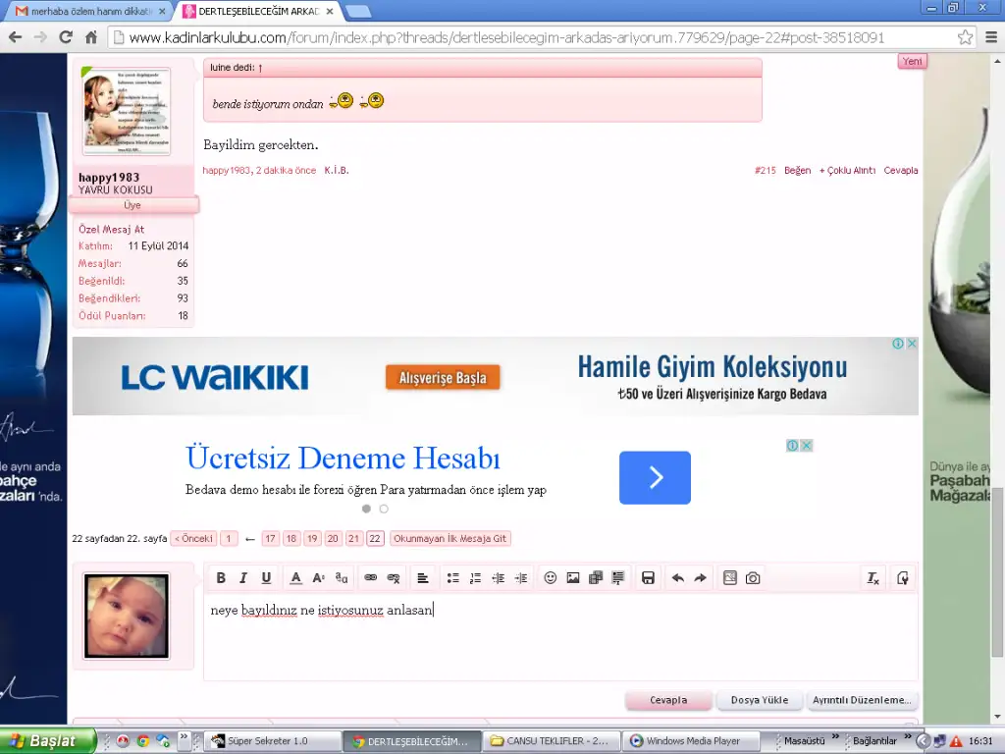Screen dimensions: 1005x754
Task: Click the camera icon in the editor toolbar
Action: click(753, 578)
